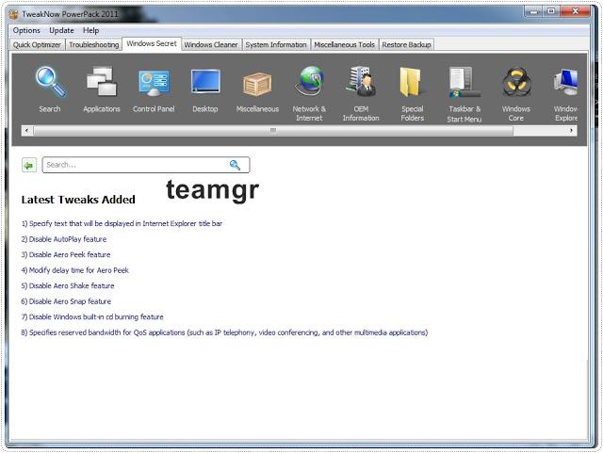Open Internet Explorer title bar text tweak

[122, 223]
